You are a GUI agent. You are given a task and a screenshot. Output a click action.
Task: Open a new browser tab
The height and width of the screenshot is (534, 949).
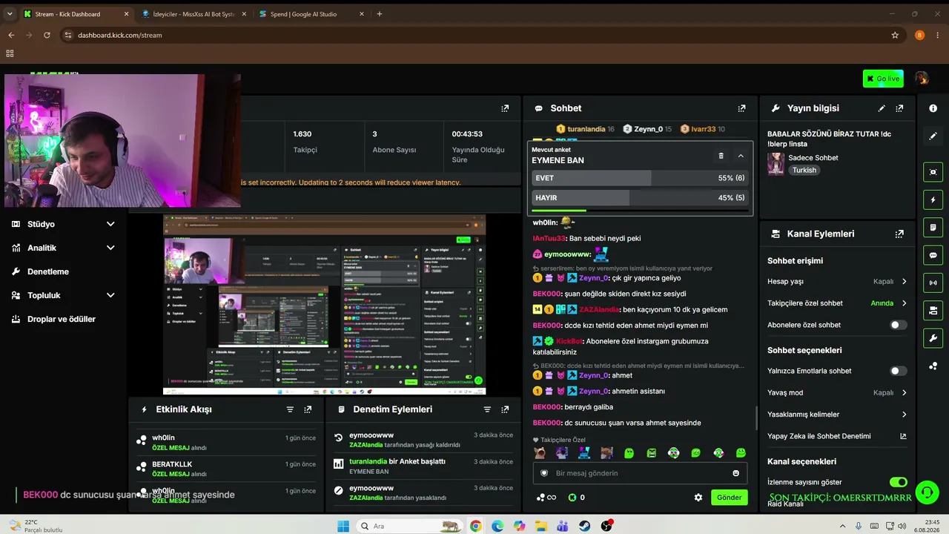pyautogui.click(x=380, y=14)
